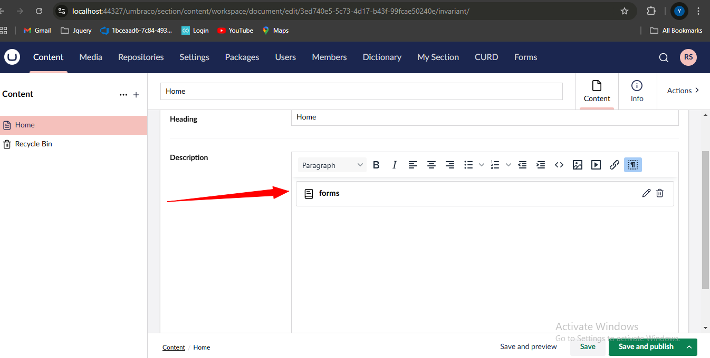Follow the Content breadcrumb link
The width and height of the screenshot is (710, 358).
point(174,347)
